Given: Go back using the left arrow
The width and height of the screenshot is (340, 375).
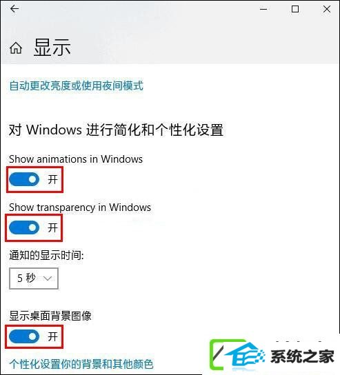Looking at the screenshot, I should point(14,9).
